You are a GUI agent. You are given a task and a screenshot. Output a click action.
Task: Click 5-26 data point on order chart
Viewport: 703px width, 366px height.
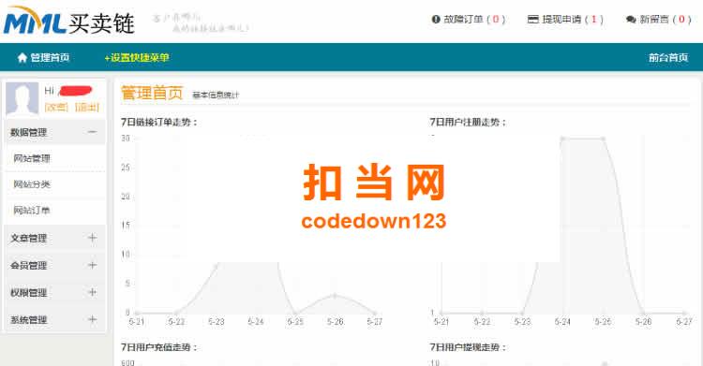(335, 296)
